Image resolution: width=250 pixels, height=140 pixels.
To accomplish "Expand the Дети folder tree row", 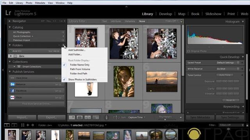I will (x=11, y=56).
